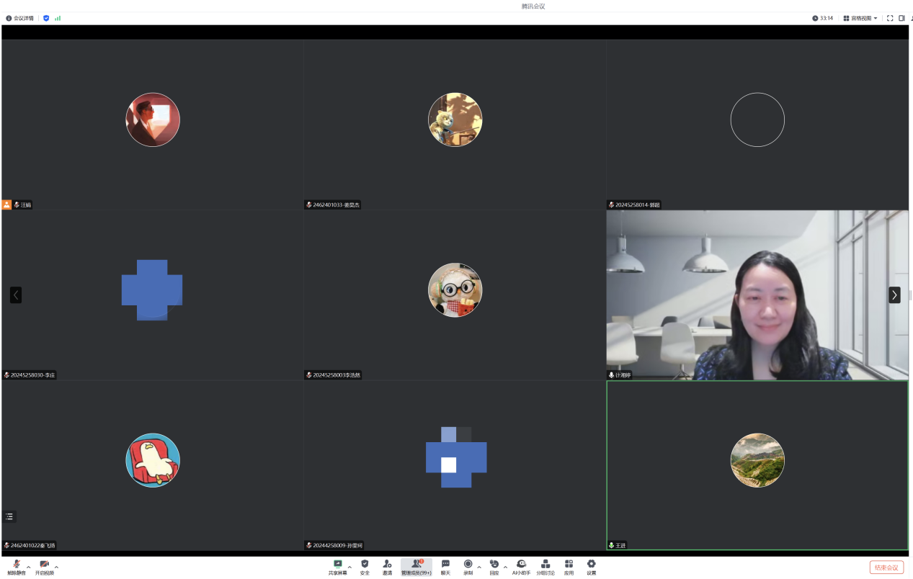
Task: Start recording with the 录制 icon
Action: click(468, 566)
